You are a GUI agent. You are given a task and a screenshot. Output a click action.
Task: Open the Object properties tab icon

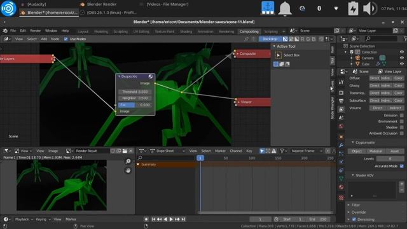click(x=341, y=137)
